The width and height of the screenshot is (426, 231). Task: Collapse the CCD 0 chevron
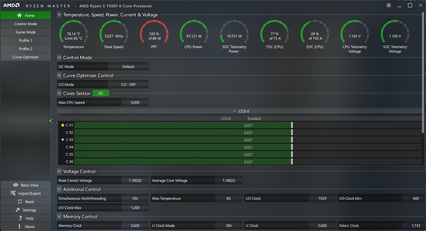click(x=234, y=111)
